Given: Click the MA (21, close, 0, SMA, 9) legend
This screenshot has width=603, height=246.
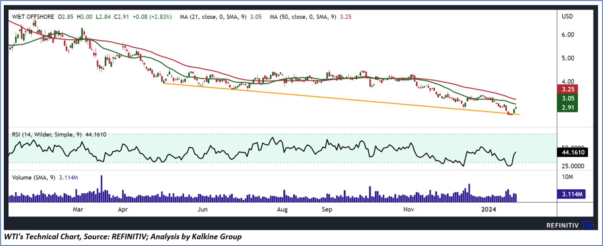Looking at the screenshot, I should tap(214, 17).
